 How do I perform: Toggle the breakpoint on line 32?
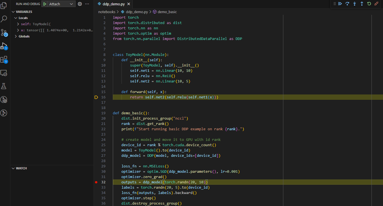click(x=96, y=182)
